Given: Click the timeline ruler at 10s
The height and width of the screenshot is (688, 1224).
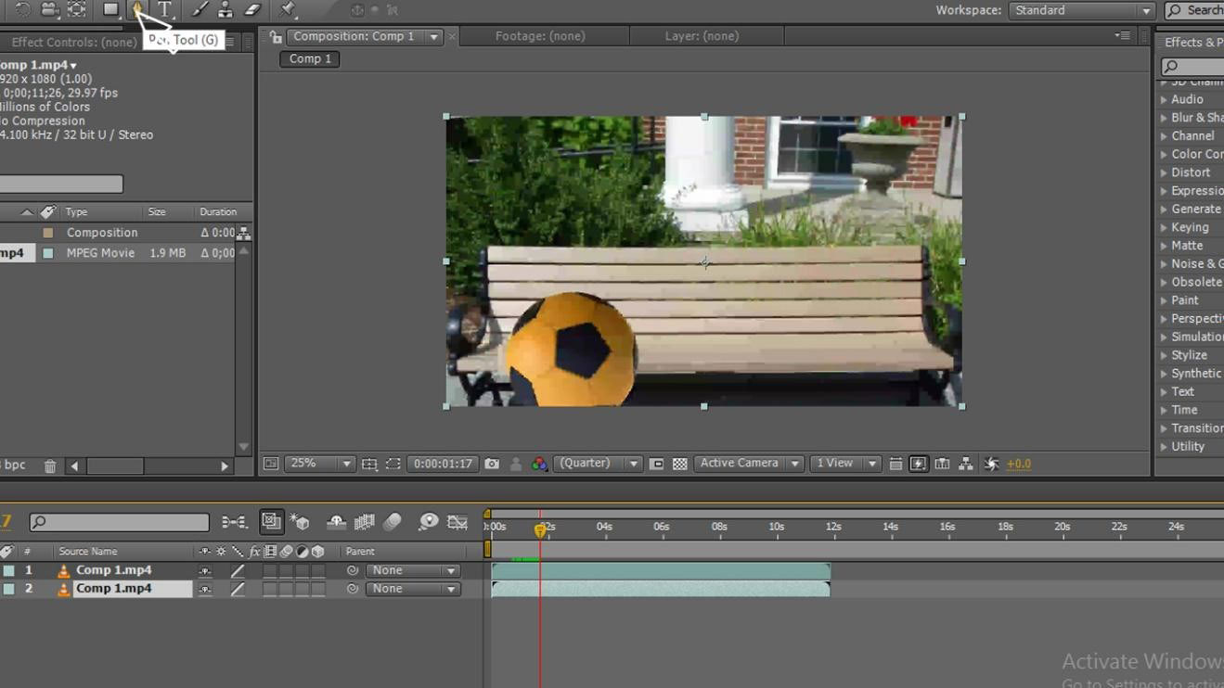Looking at the screenshot, I should click(x=776, y=527).
